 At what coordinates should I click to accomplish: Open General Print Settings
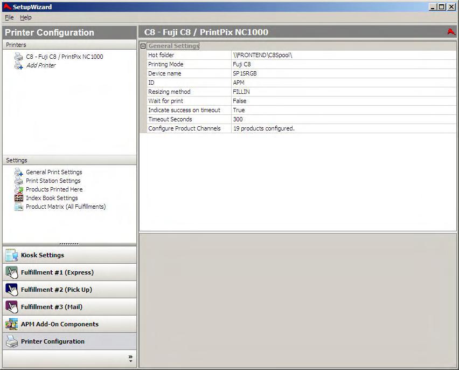point(54,172)
